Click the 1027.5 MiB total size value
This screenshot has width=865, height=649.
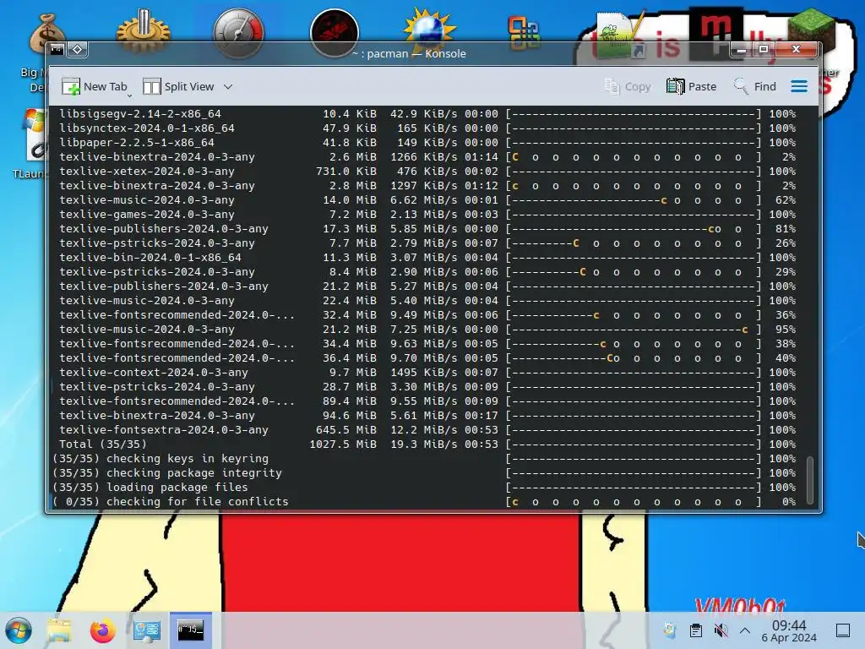click(343, 444)
